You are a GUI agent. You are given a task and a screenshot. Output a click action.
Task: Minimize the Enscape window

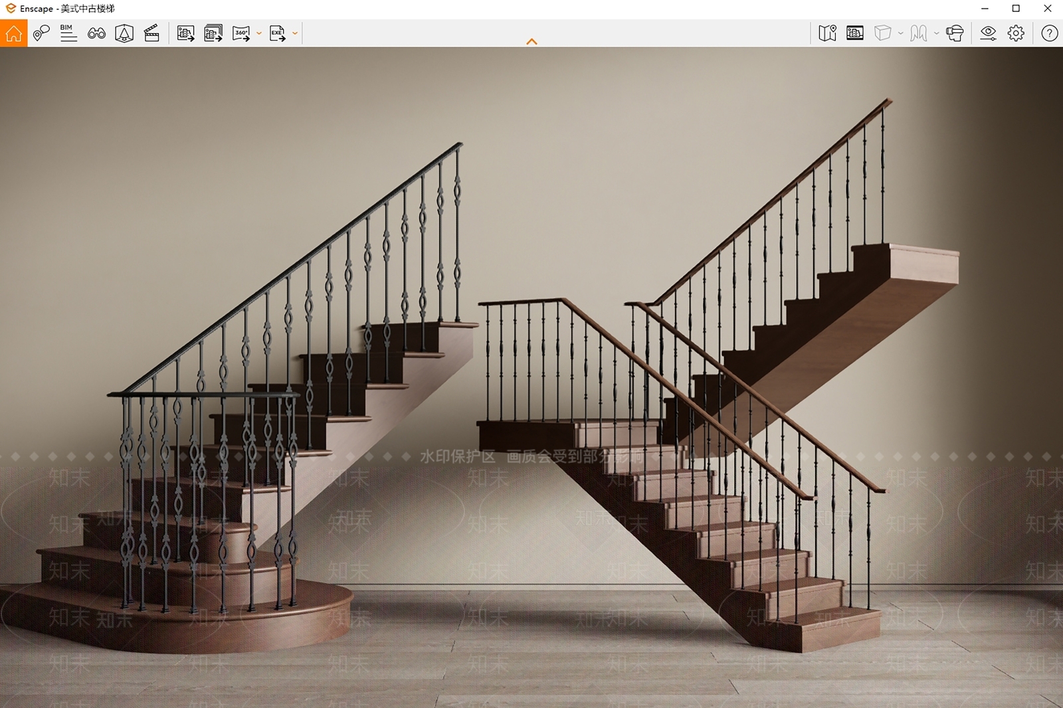tap(985, 9)
